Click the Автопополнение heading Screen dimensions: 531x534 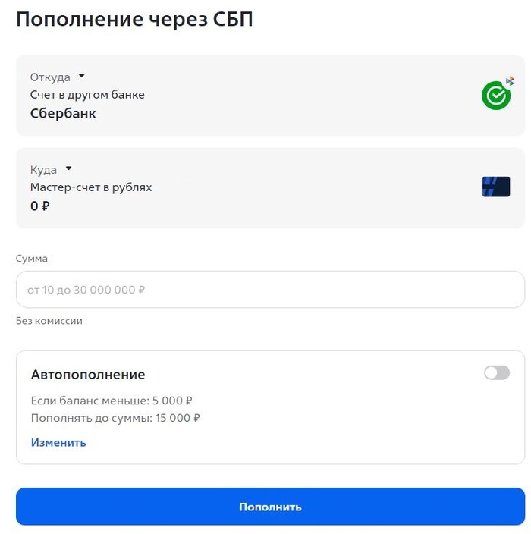tap(88, 375)
